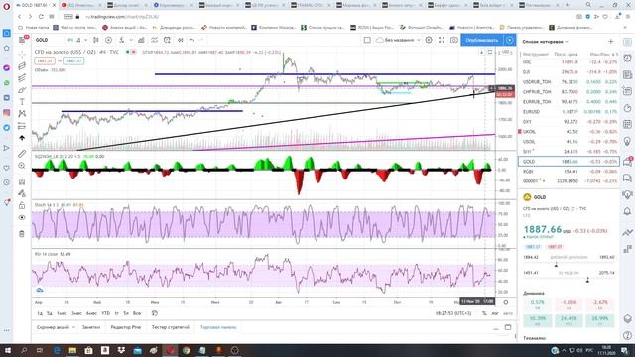Click the play stream button beside Publish

click(509, 40)
